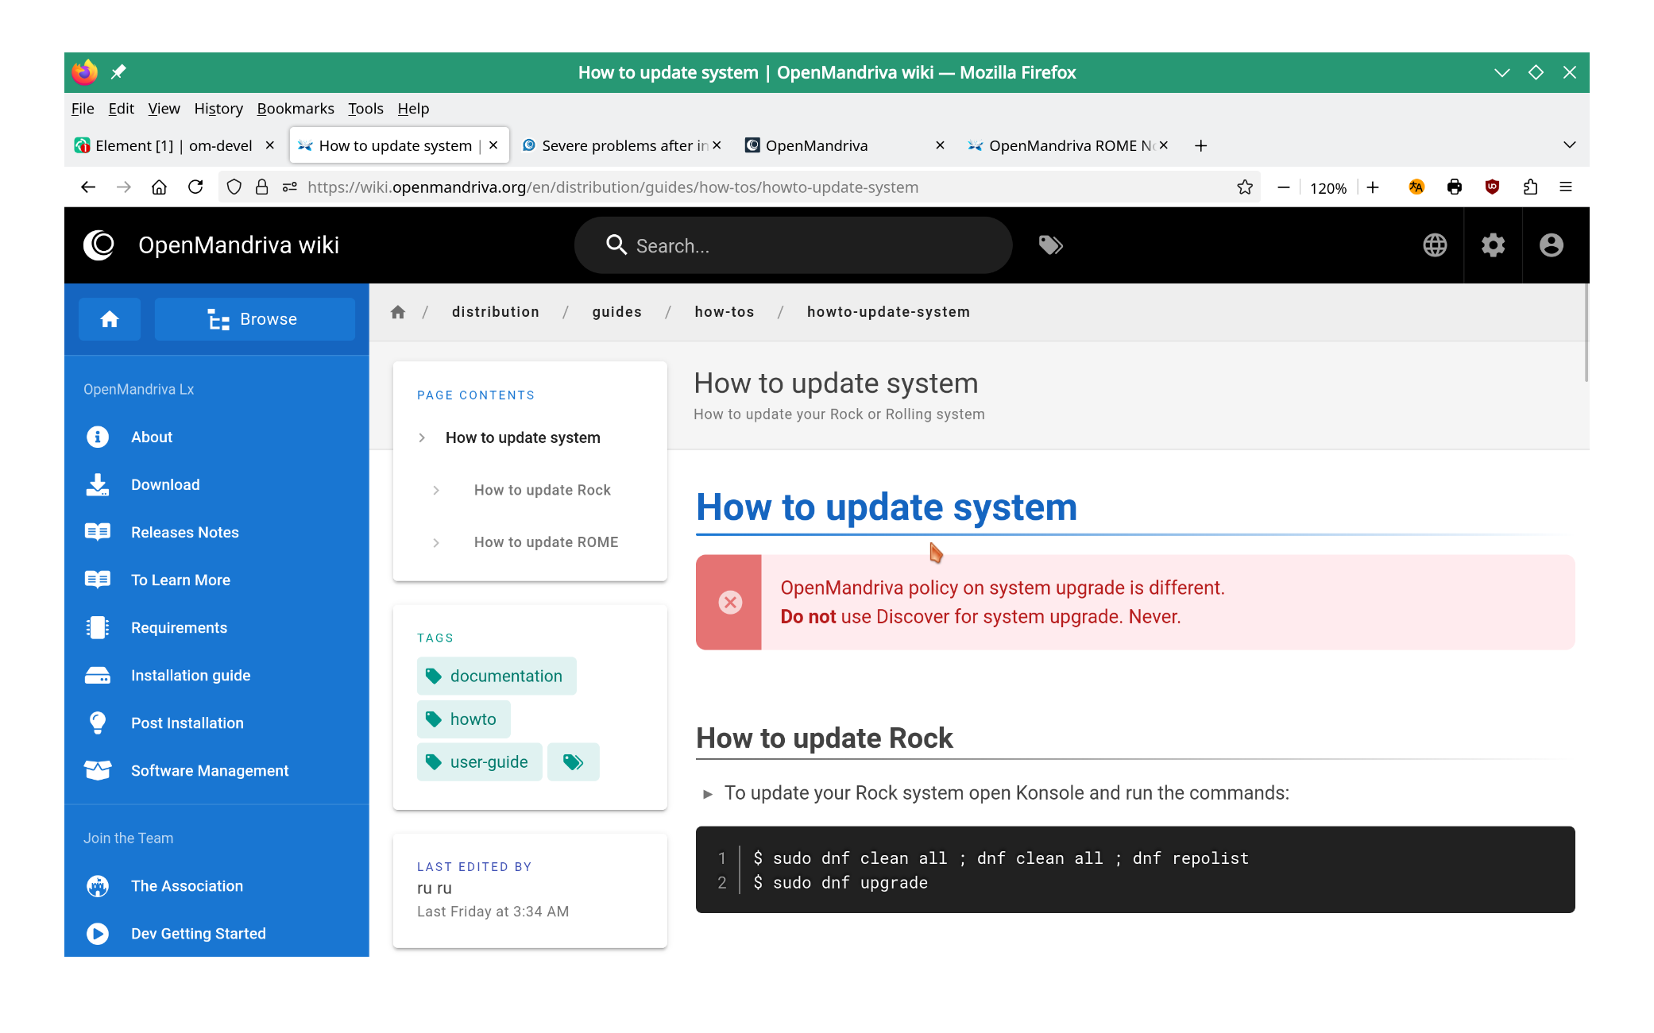Open the Extensions puzzle icon

(1530, 187)
